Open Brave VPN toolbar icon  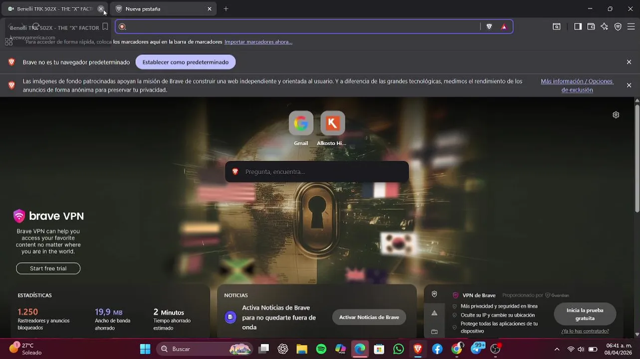point(618,27)
